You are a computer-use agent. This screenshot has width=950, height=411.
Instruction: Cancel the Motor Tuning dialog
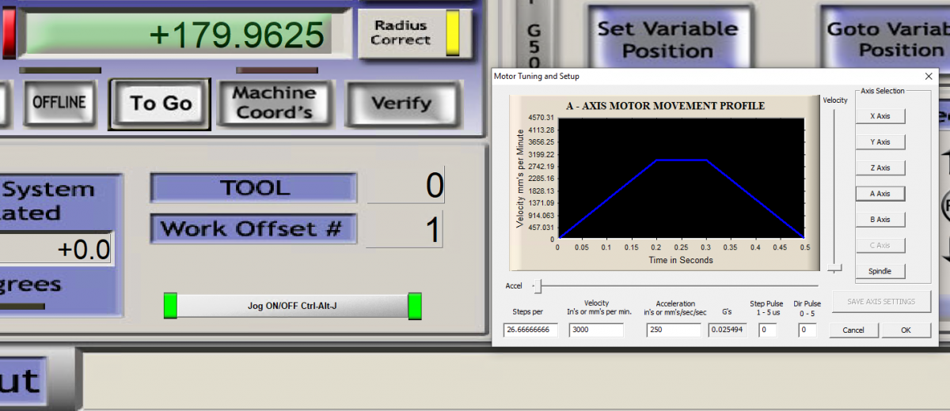(853, 330)
